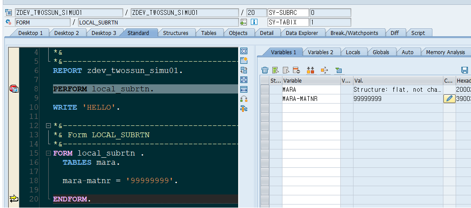Click the new tool icon below close
471x208 pixels.
244,60
